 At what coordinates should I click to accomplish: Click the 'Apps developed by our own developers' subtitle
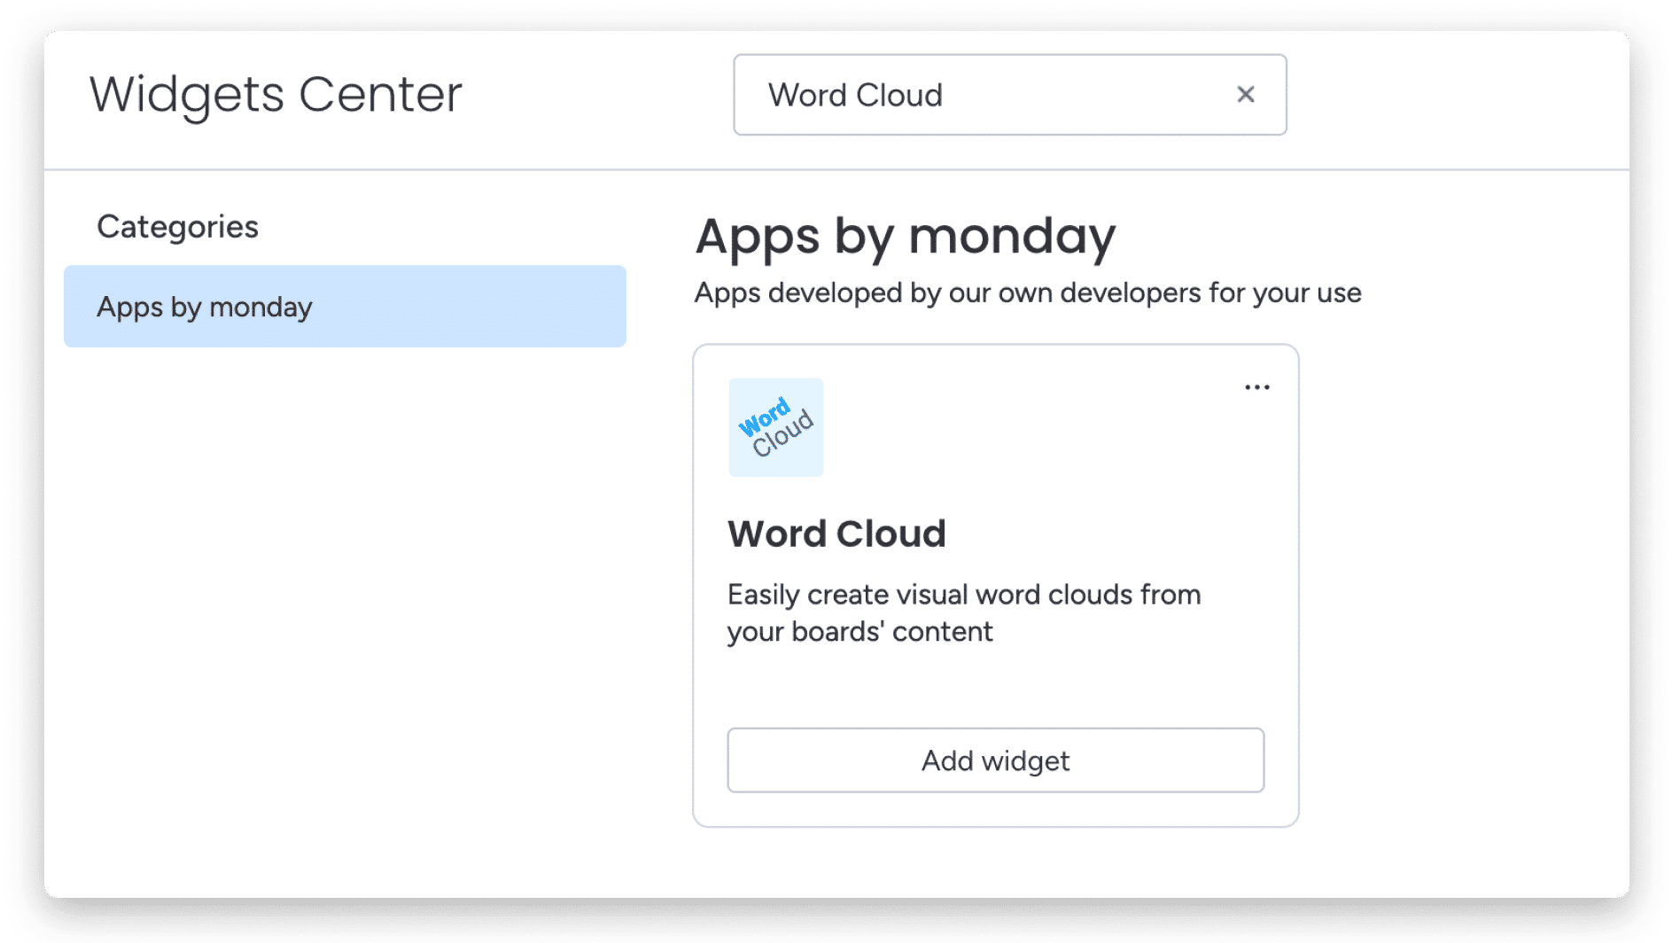point(1028,293)
